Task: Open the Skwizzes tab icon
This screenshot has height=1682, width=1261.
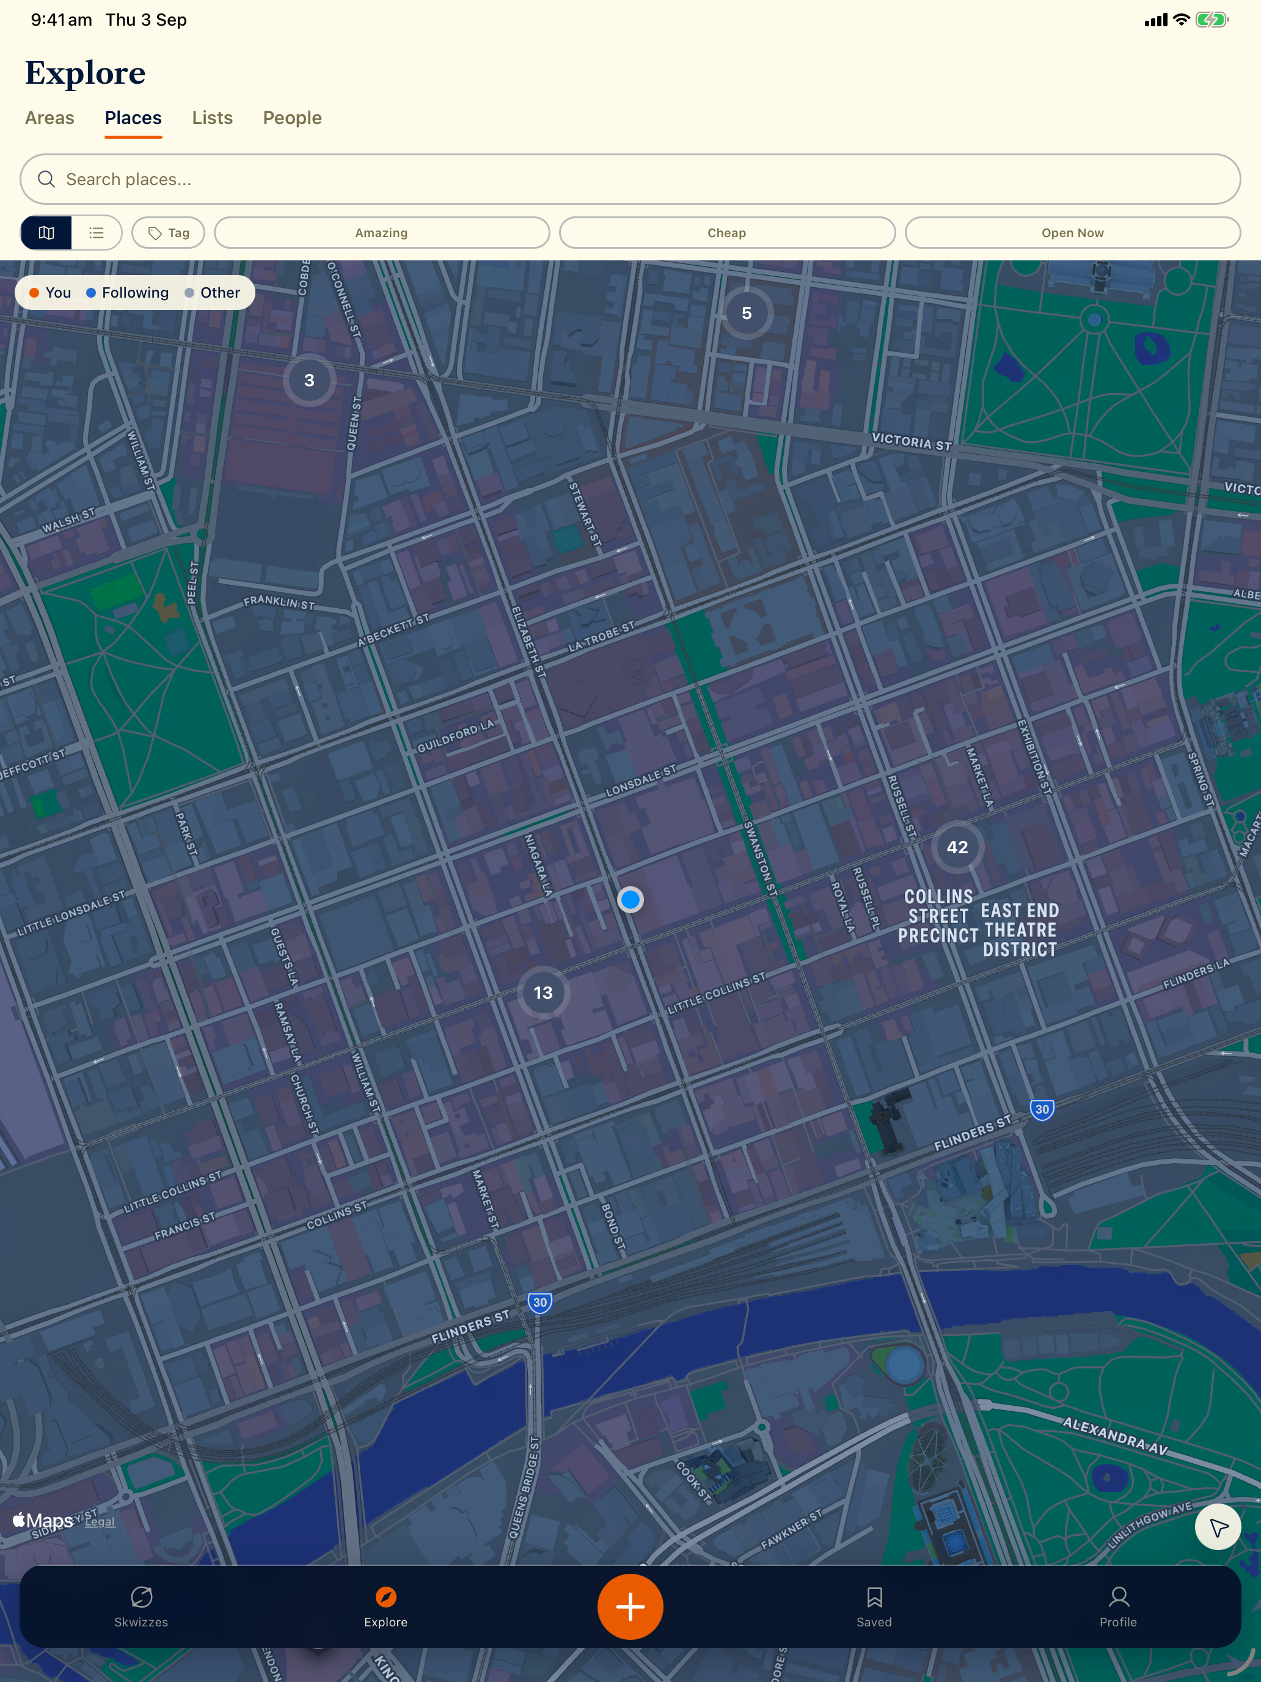Action: (141, 1597)
